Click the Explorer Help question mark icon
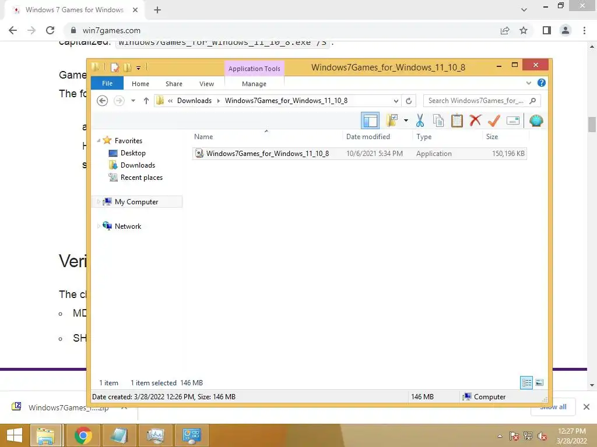 coord(542,83)
